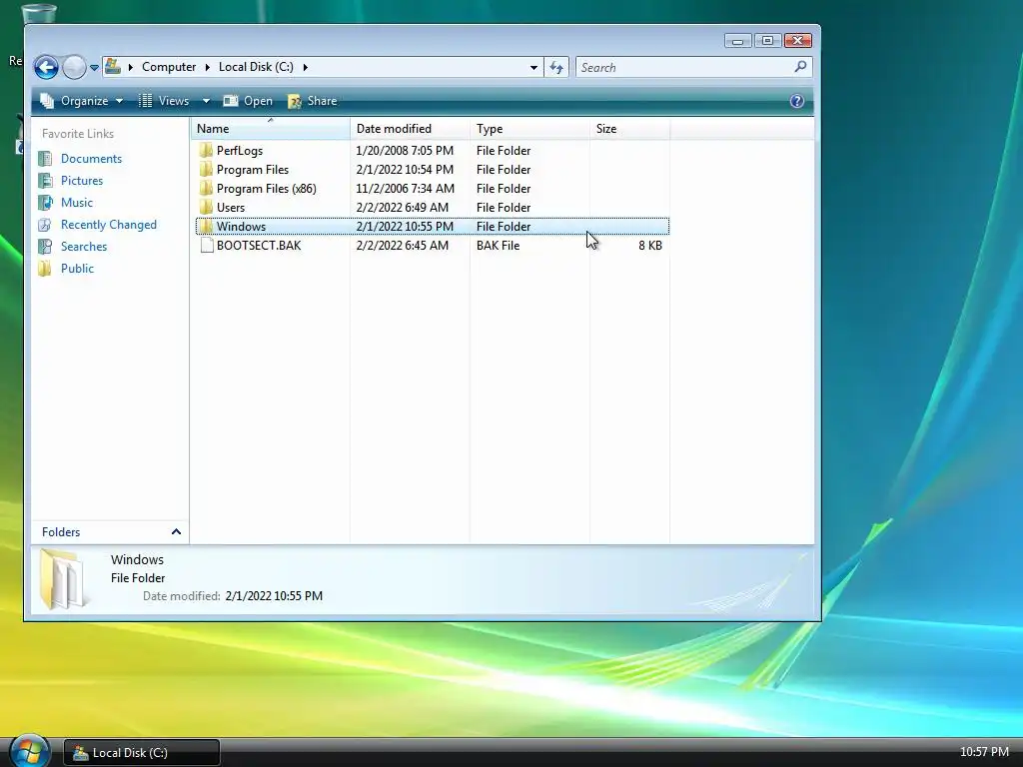Open Public favorite link
Screen dimensions: 1023x767
[77, 268]
